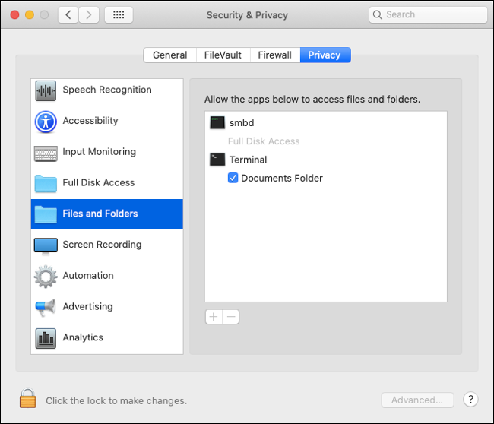494x424 pixels.
Task: Click the Input Monitoring keyboard icon
Action: pos(46,153)
